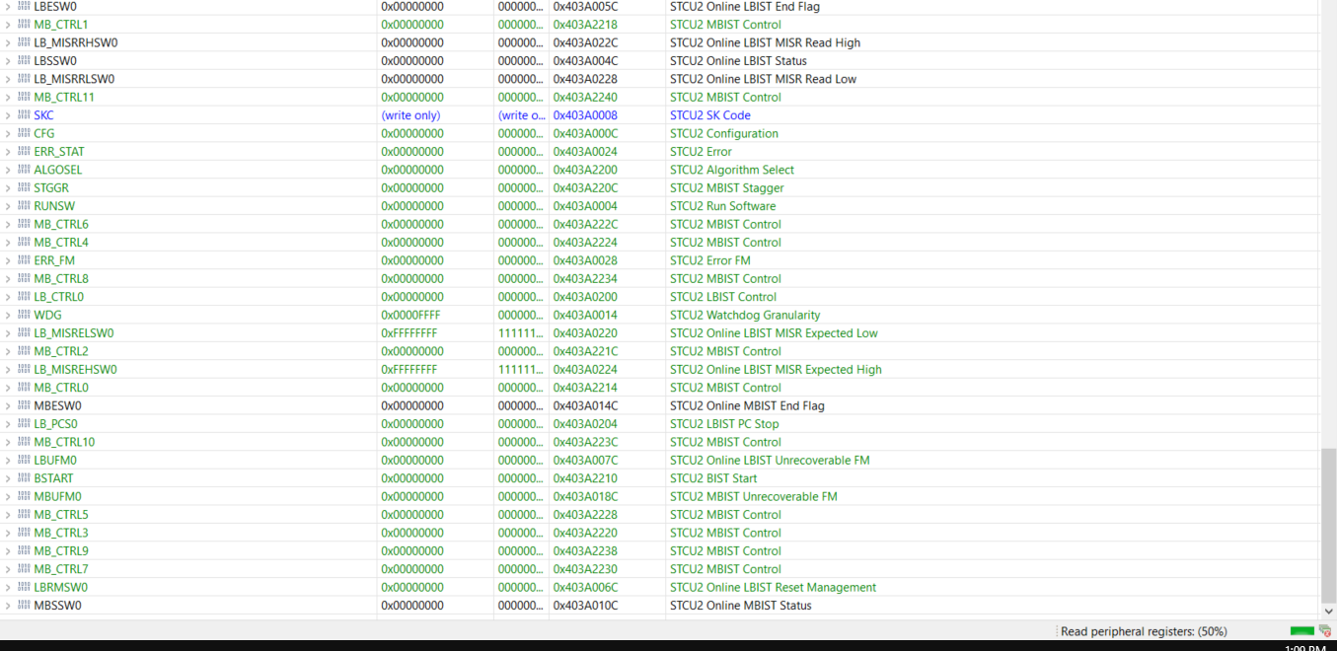Click the cancel operation icon in the status bar
Viewport: 1337px width, 651px height.
1326,631
